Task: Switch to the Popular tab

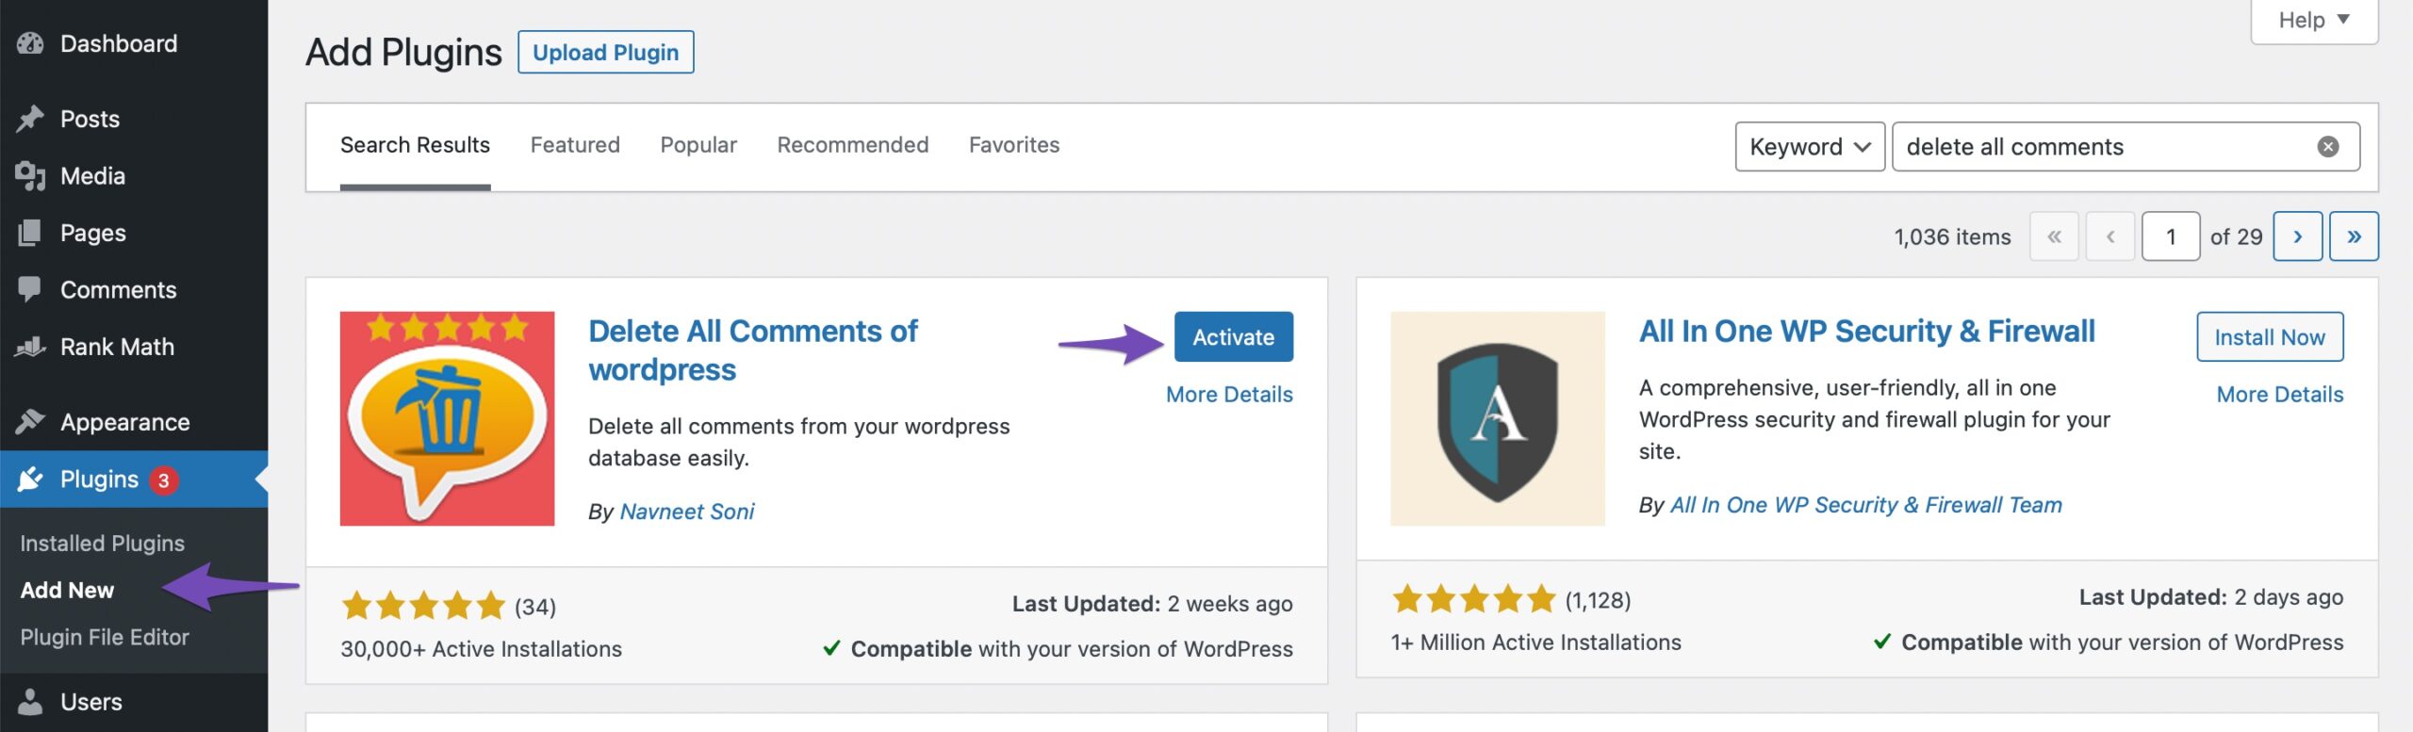Action: 698,145
